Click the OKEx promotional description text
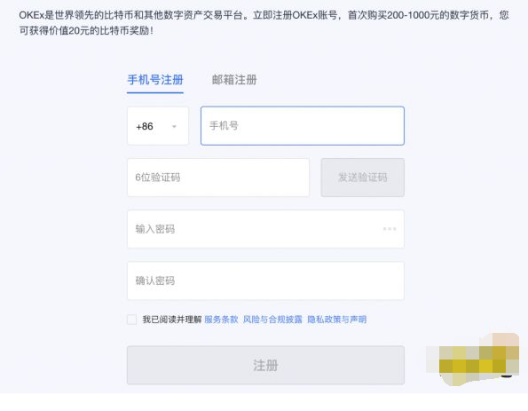The image size is (528, 411). pos(264,23)
